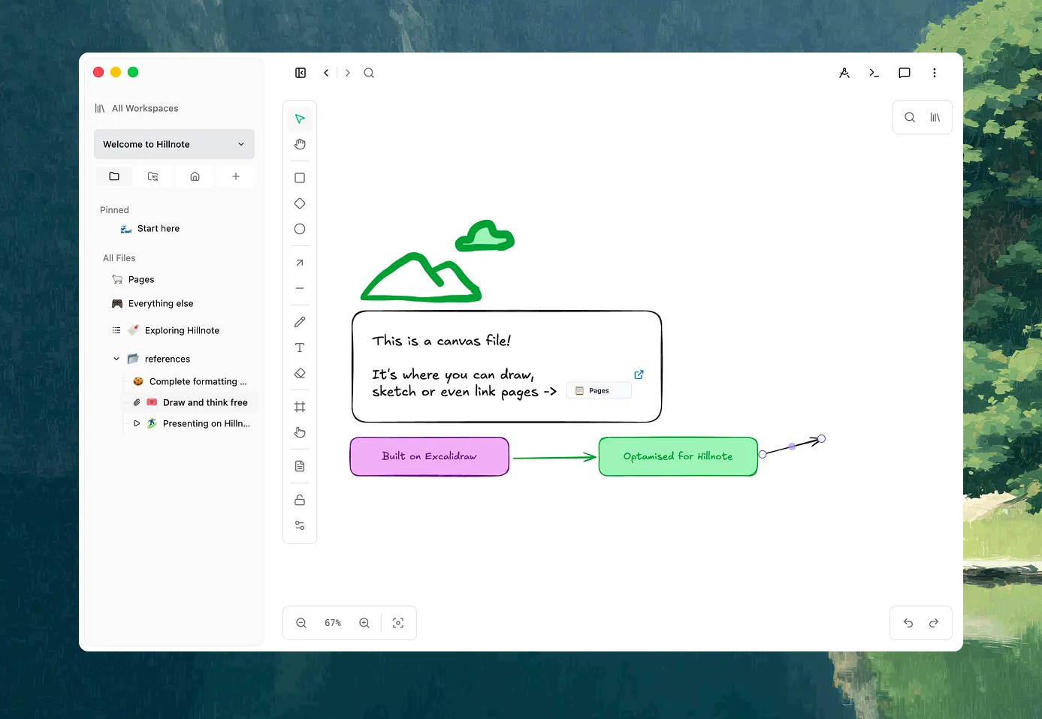Choose the ellipse shape tool

coord(300,229)
